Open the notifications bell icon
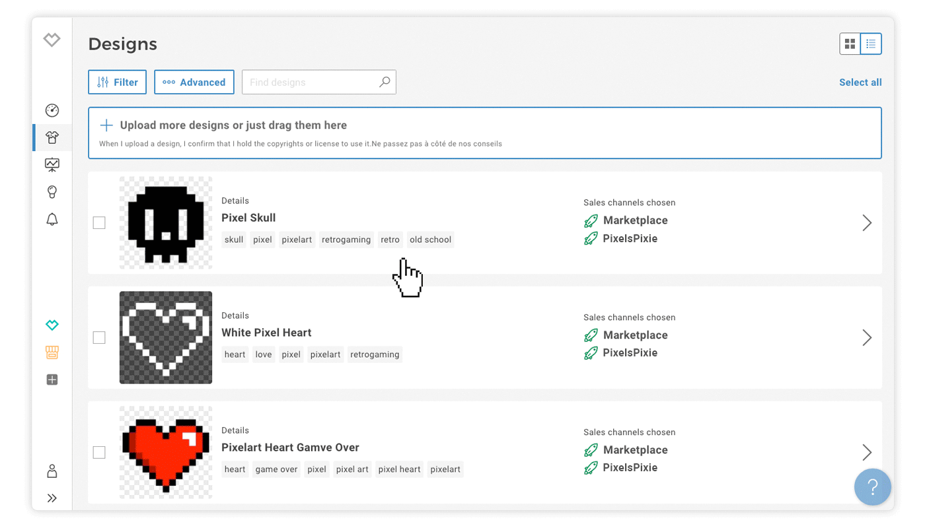The width and height of the screenshot is (925, 528). (52, 219)
